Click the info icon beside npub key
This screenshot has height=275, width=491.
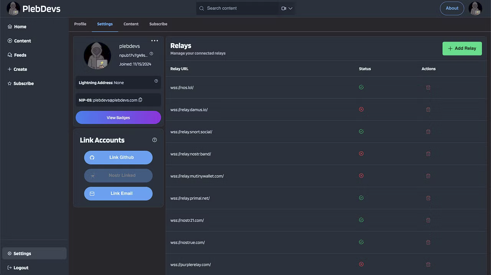[152, 54]
